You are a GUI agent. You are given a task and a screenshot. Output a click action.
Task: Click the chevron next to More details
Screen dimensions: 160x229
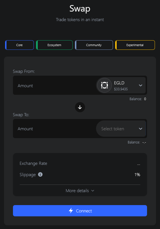pyautogui.click(x=93, y=190)
